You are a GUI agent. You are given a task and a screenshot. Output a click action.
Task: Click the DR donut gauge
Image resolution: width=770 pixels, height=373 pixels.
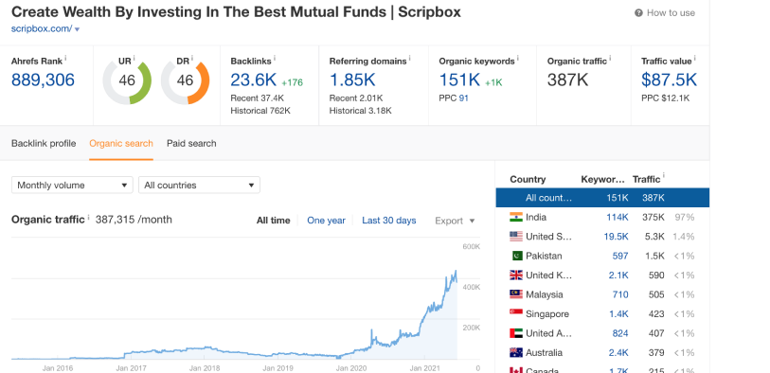point(185,80)
